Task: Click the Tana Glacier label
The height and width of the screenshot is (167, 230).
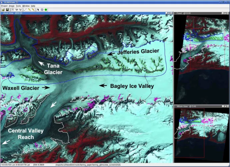Action: tap(53, 69)
